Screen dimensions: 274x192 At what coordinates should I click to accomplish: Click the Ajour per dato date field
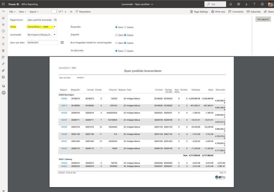[42, 43]
